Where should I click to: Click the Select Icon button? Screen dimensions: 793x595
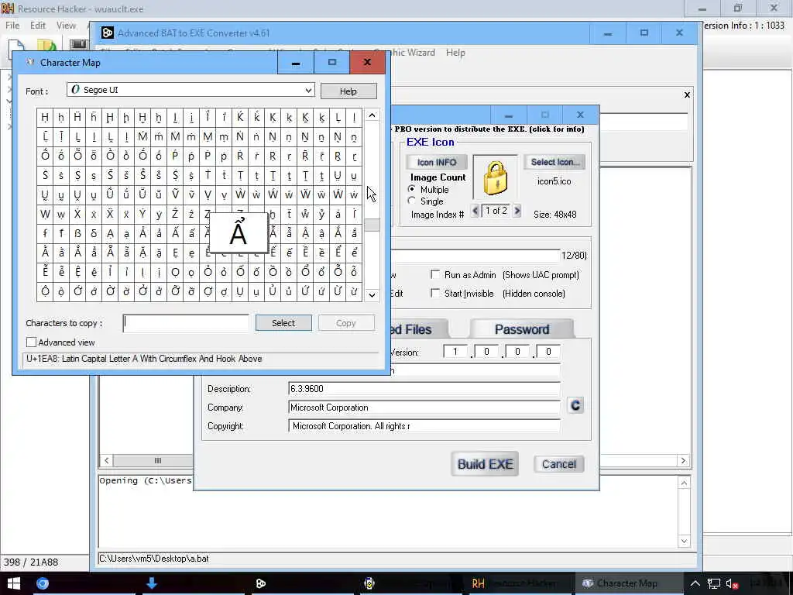pos(554,162)
